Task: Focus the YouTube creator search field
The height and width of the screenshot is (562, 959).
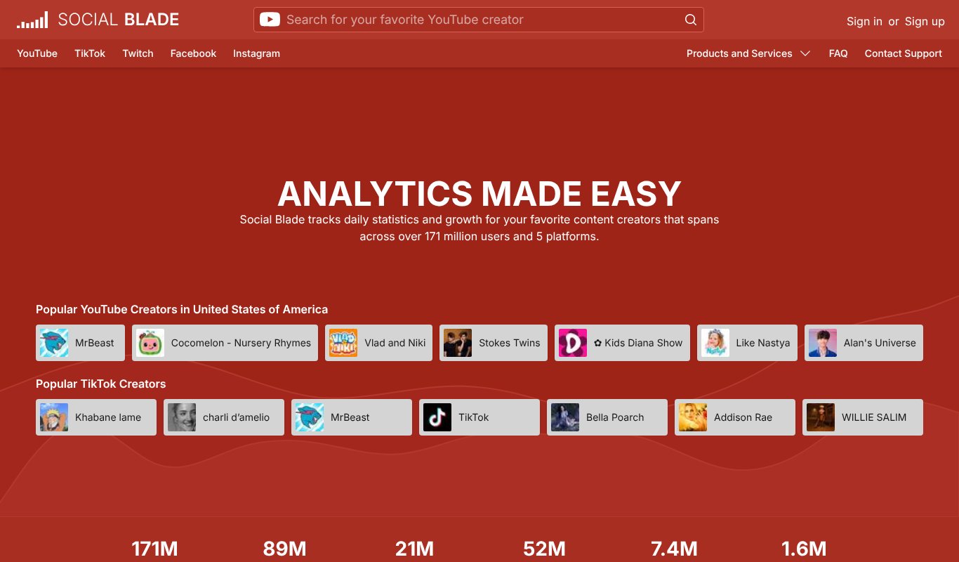Action: (479, 20)
